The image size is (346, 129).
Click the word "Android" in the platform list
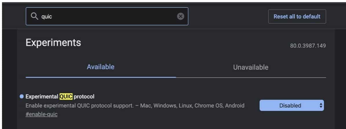[234, 105]
